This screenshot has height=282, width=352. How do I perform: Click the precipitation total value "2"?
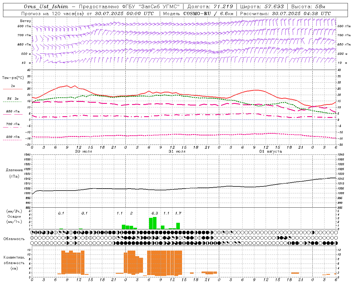[131, 213]
